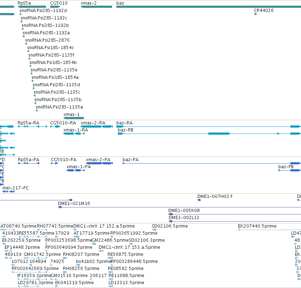
Task: Select the RpS5a-RA transcript
Action: 32,127
